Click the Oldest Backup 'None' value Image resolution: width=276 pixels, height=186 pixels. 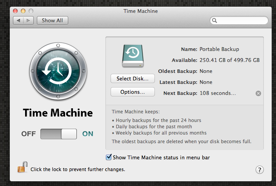coord(206,71)
